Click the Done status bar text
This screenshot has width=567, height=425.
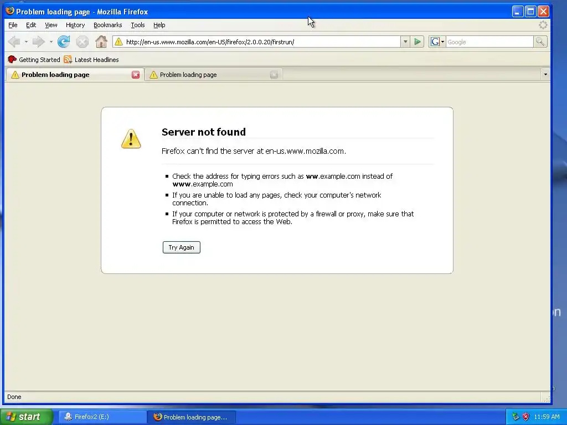[x=14, y=397]
